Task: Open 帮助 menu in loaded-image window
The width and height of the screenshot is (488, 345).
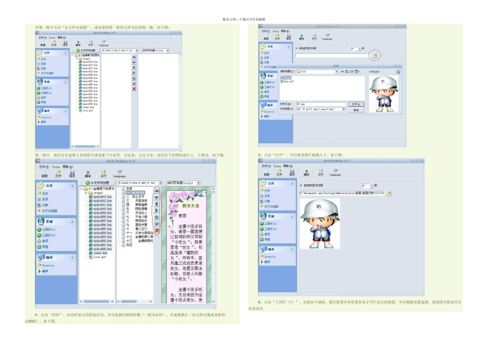Action: coord(288,166)
